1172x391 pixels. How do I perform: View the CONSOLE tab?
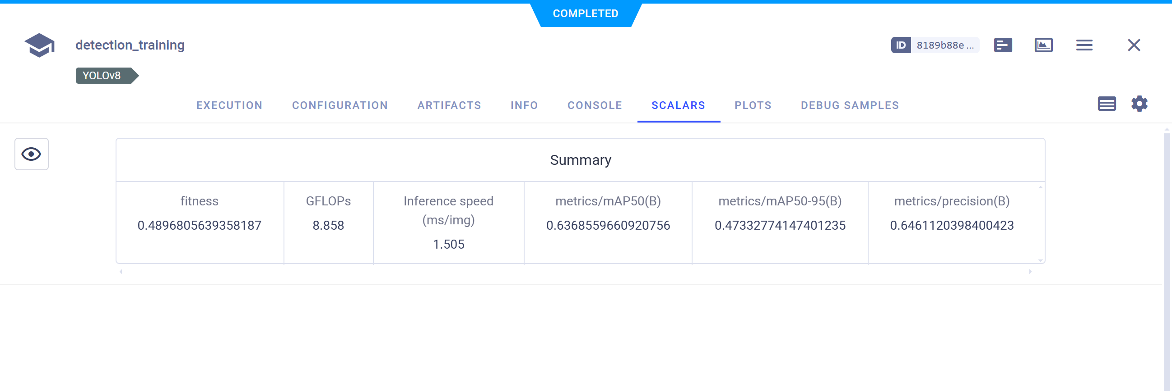point(595,105)
